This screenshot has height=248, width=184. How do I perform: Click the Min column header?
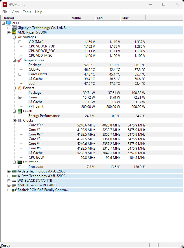pyautogui.click(x=108, y=18)
